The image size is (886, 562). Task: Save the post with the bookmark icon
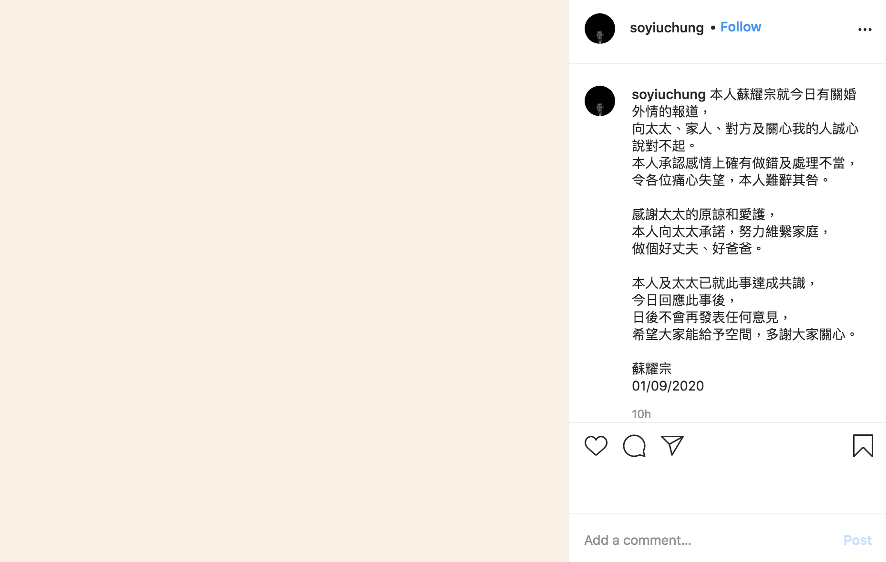[x=863, y=446]
